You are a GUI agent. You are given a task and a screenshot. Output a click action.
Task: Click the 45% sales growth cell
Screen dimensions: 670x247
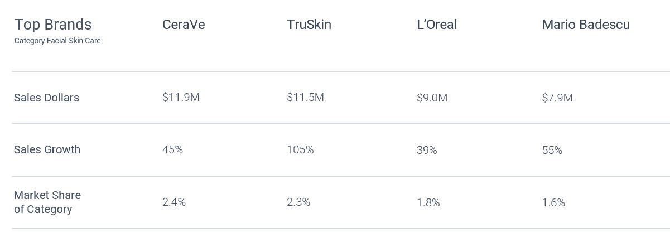(172, 150)
